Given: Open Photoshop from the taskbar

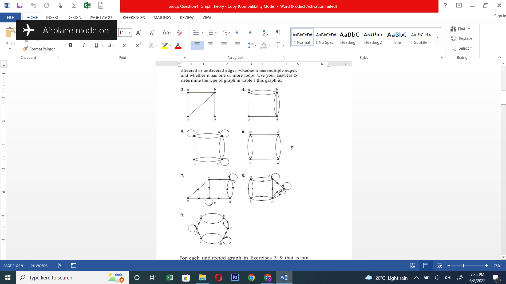Looking at the screenshot, I should point(235,277).
